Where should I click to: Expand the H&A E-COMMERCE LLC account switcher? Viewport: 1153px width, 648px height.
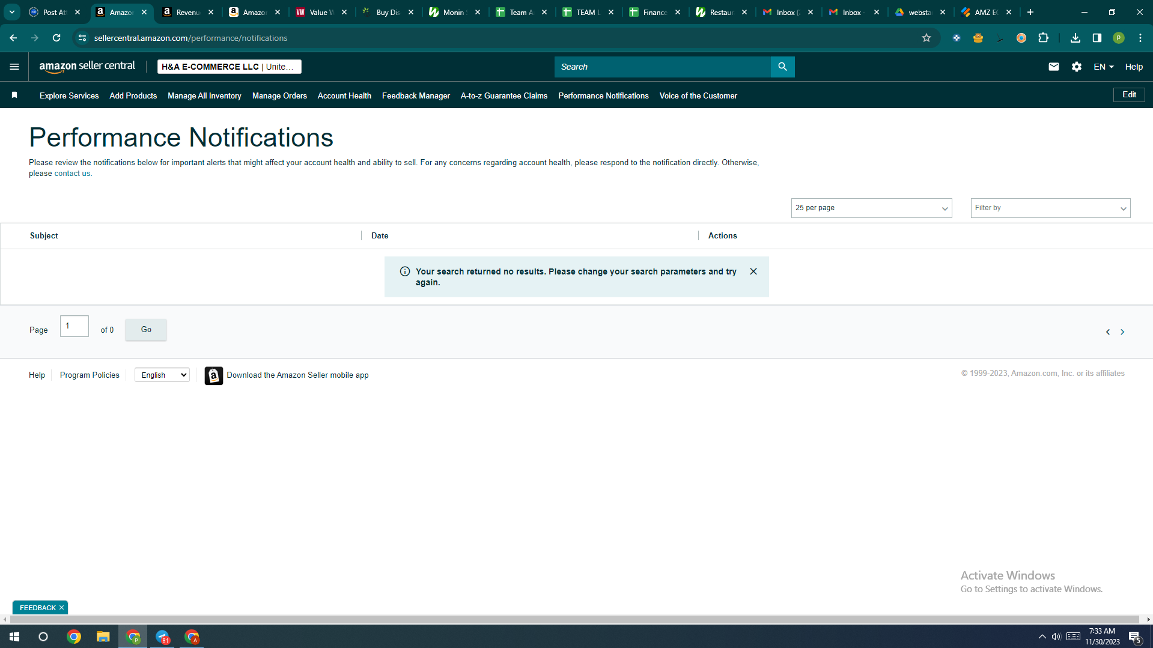pyautogui.click(x=229, y=67)
